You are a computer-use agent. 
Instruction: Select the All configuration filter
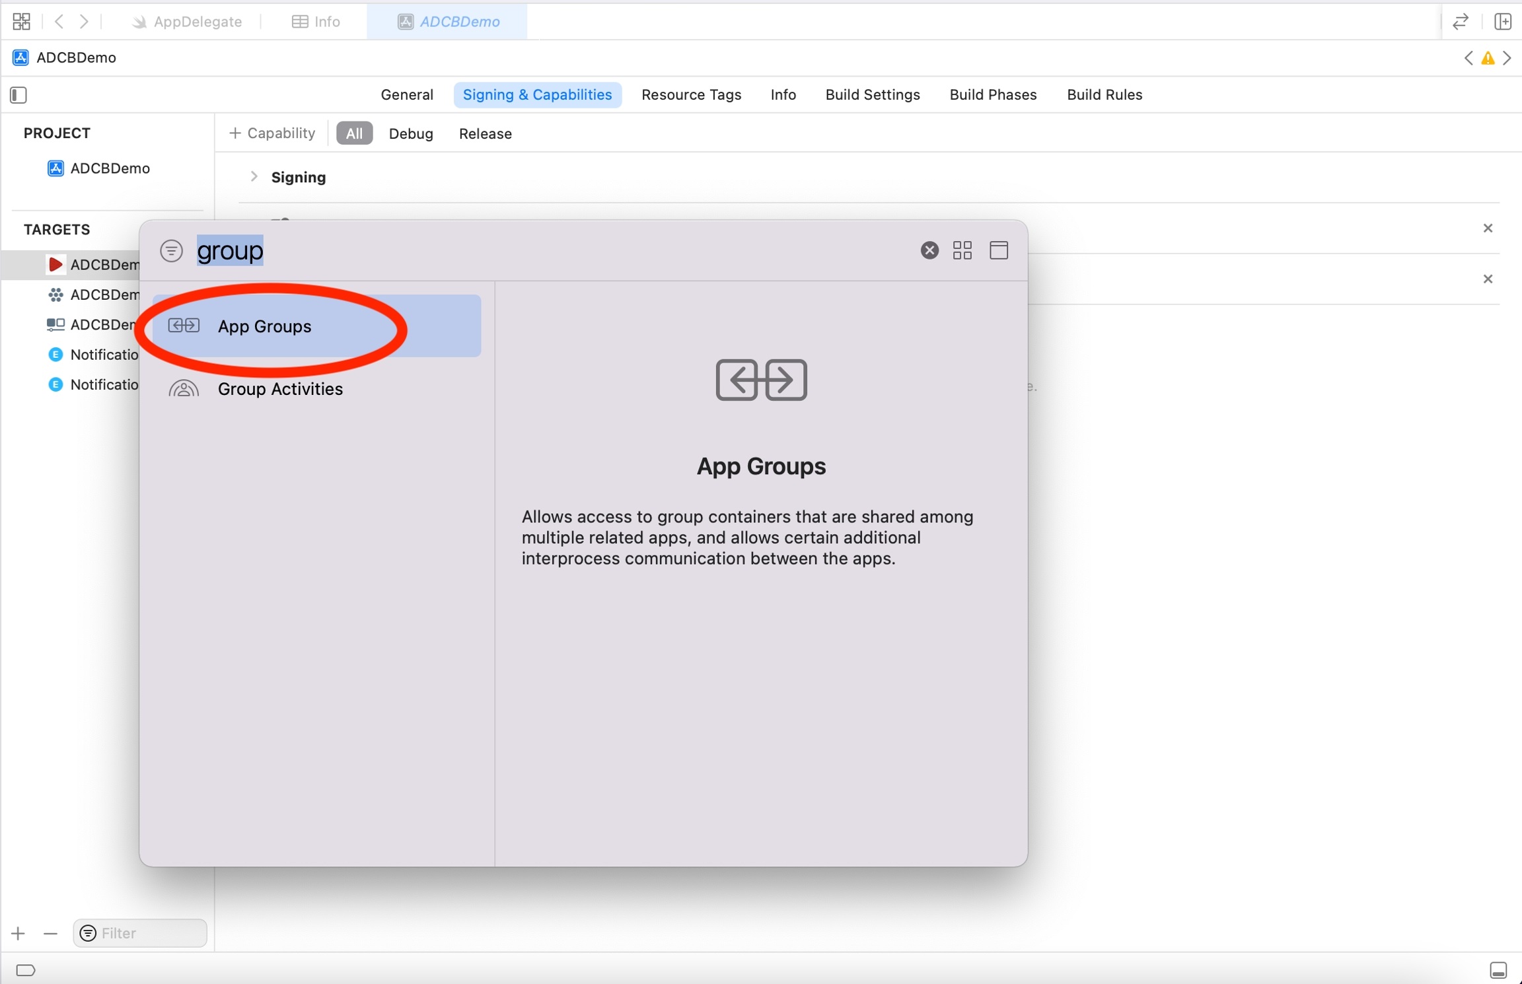pyautogui.click(x=354, y=133)
